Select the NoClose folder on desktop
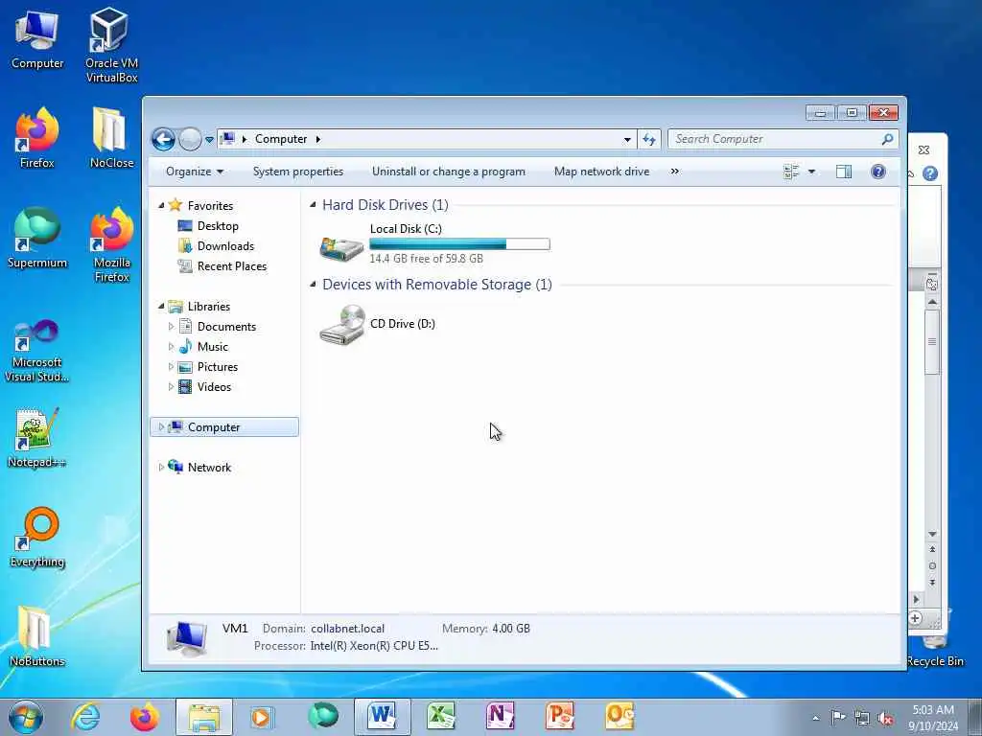Screen dimensions: 982x736 [111, 138]
